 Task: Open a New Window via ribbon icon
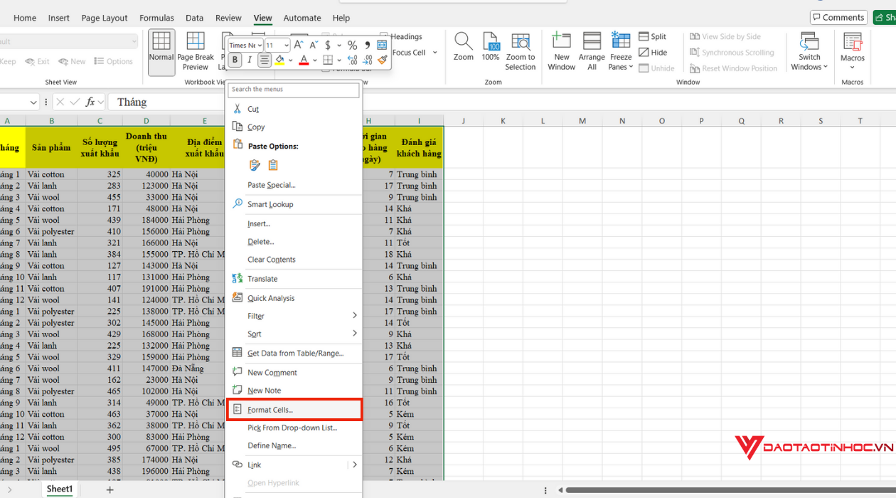coord(561,41)
